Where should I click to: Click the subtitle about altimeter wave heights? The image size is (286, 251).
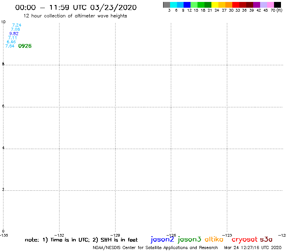[x=75, y=16]
